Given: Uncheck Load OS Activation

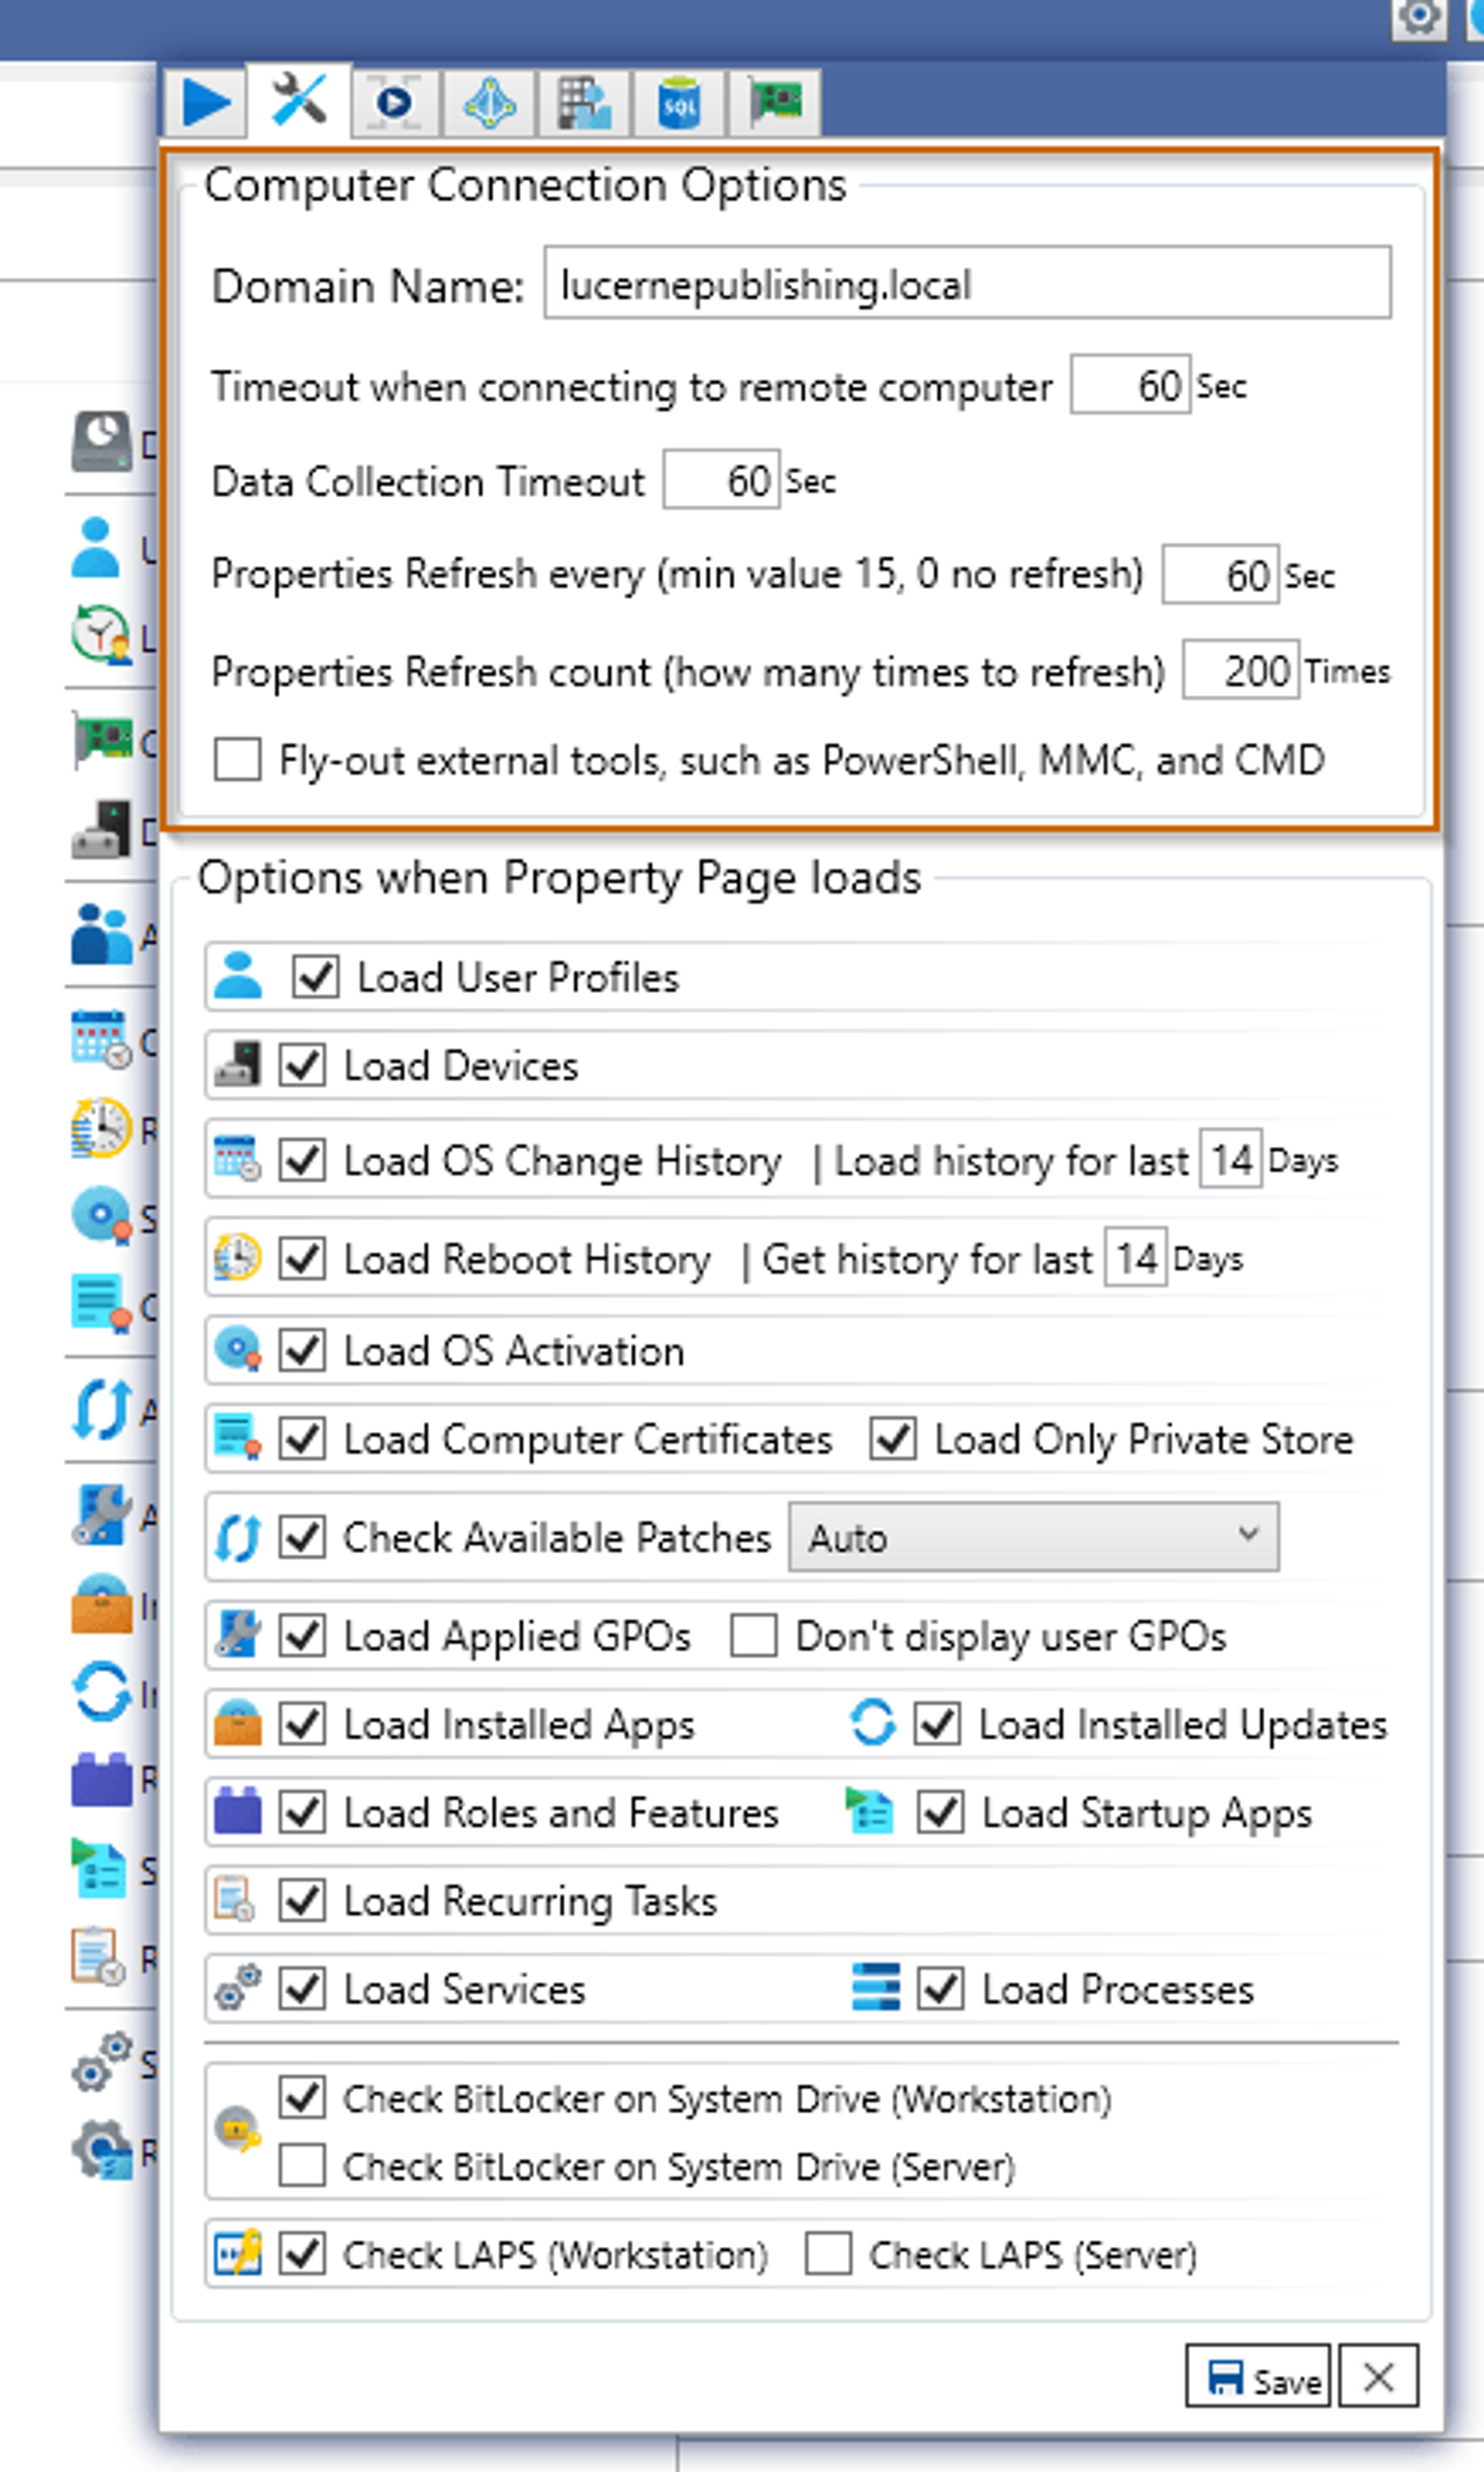Looking at the screenshot, I should click(302, 1351).
